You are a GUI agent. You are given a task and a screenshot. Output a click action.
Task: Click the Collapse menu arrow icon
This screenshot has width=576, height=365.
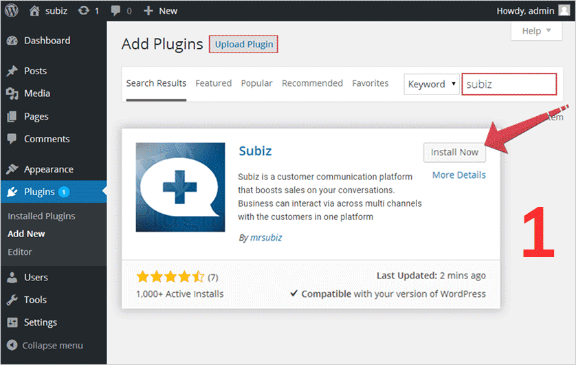(x=12, y=345)
